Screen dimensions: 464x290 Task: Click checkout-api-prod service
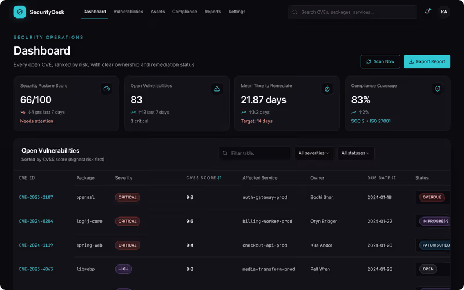click(x=264, y=245)
